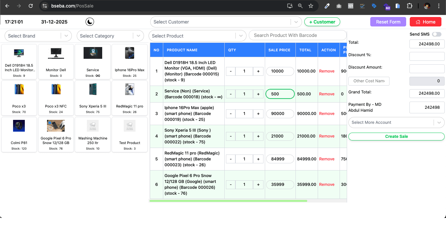
Task: Click the browser zoom magnifier icon
Action: coord(300,6)
